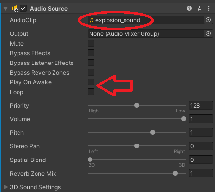Click the Priority value field 128
The image size is (215, 192).
(x=201, y=105)
